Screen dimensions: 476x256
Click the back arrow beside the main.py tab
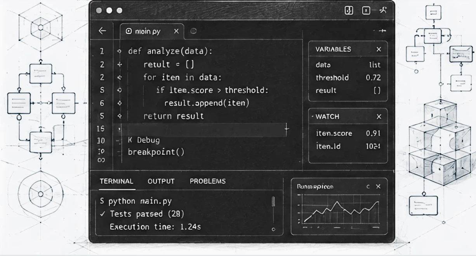(102, 31)
